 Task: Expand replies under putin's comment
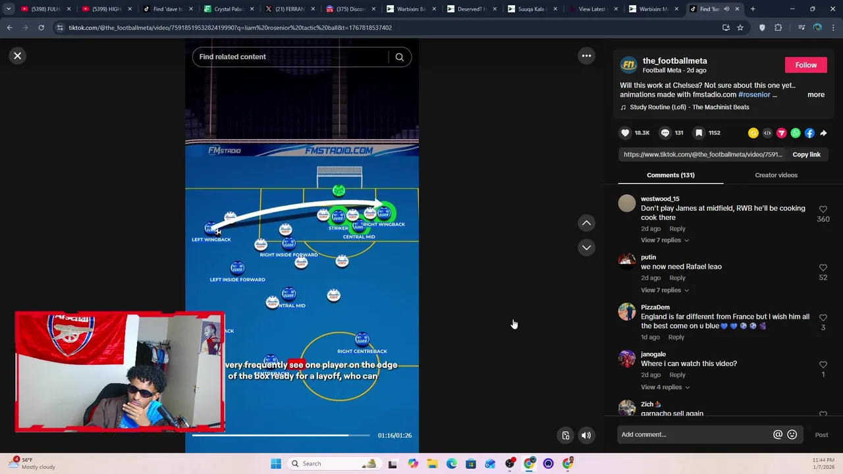click(x=665, y=290)
